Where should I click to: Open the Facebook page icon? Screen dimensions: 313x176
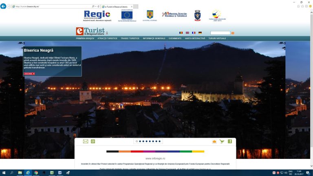[229, 141]
